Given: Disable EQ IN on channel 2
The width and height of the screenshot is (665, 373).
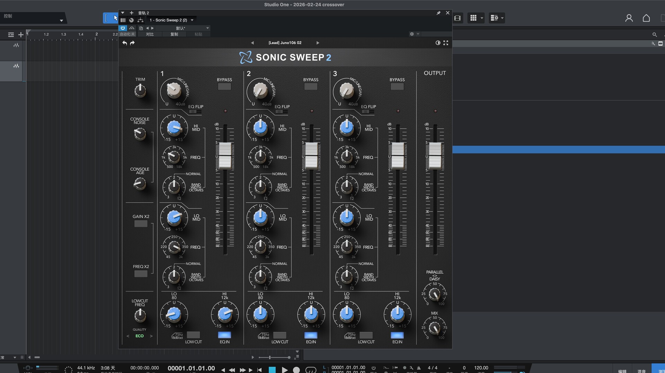Looking at the screenshot, I should (x=311, y=335).
